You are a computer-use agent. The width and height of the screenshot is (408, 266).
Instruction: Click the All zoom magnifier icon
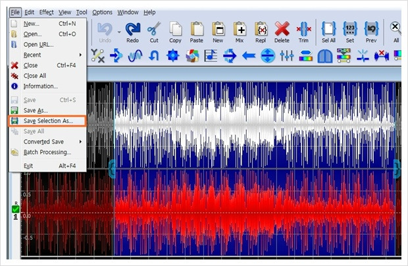[395, 32]
